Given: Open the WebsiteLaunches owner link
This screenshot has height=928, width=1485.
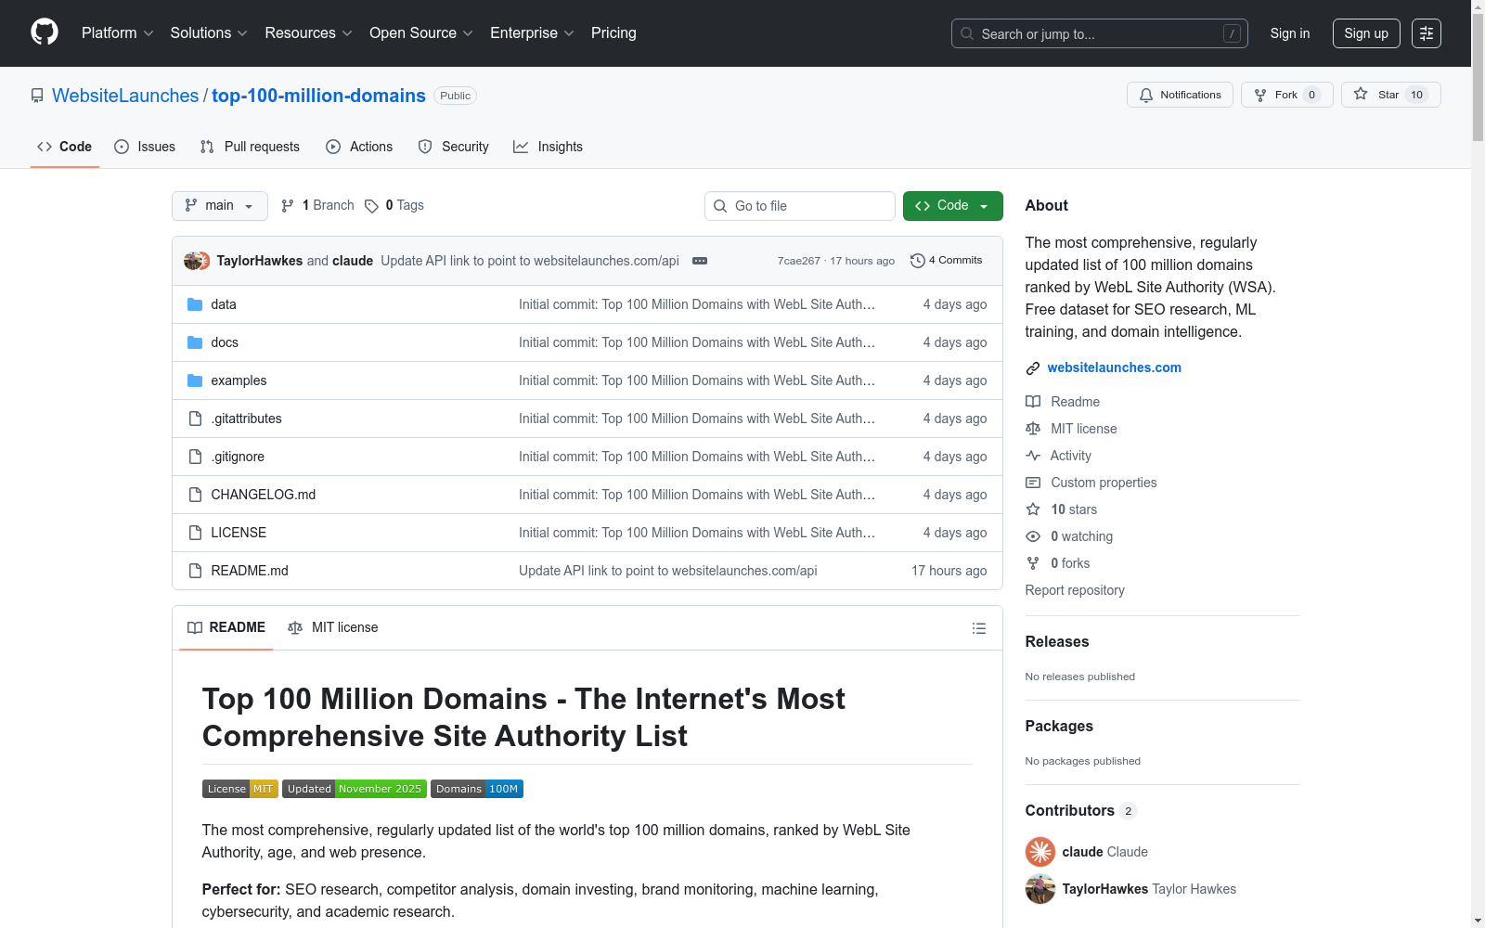Looking at the screenshot, I should (x=125, y=96).
